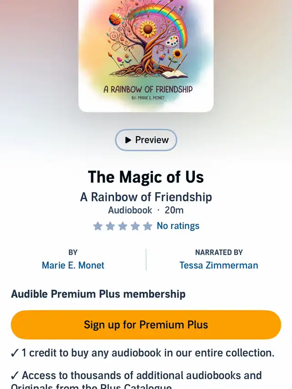Click the play triangle icon inside Preview
The height and width of the screenshot is (389, 292).
(x=128, y=140)
